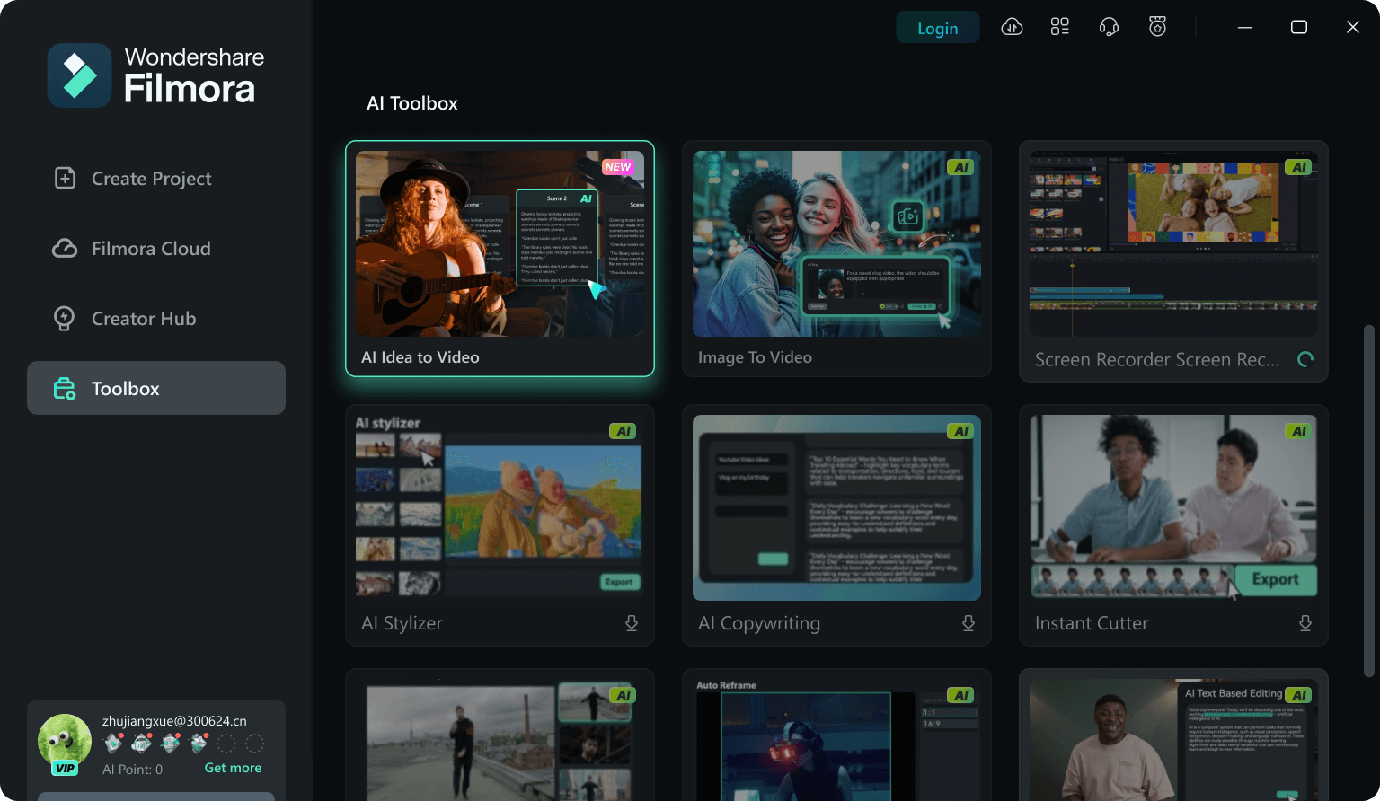Select the AI Text Based Editing thumbnail
The height and width of the screenshot is (801, 1380).
coord(1173,739)
